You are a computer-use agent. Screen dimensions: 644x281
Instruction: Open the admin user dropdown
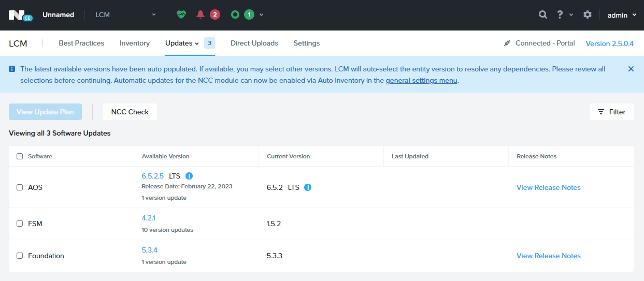click(x=622, y=15)
